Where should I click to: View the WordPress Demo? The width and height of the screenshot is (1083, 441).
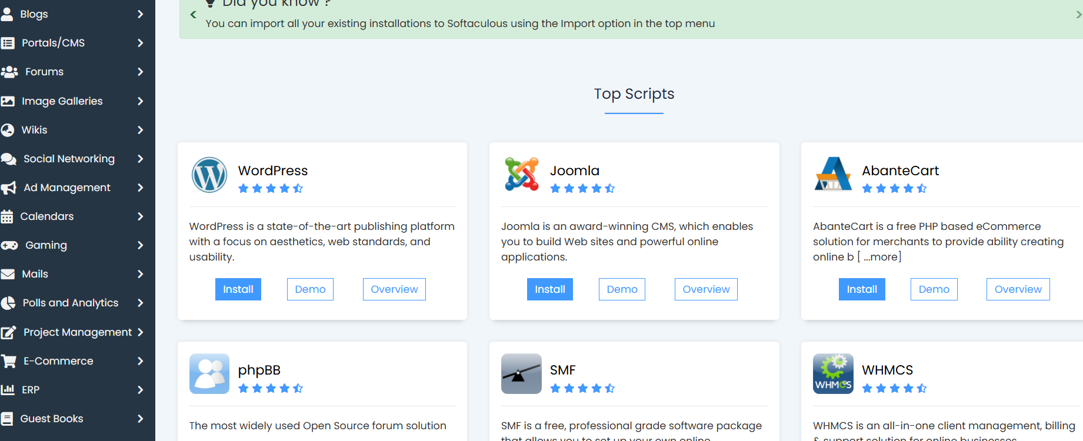(x=310, y=289)
